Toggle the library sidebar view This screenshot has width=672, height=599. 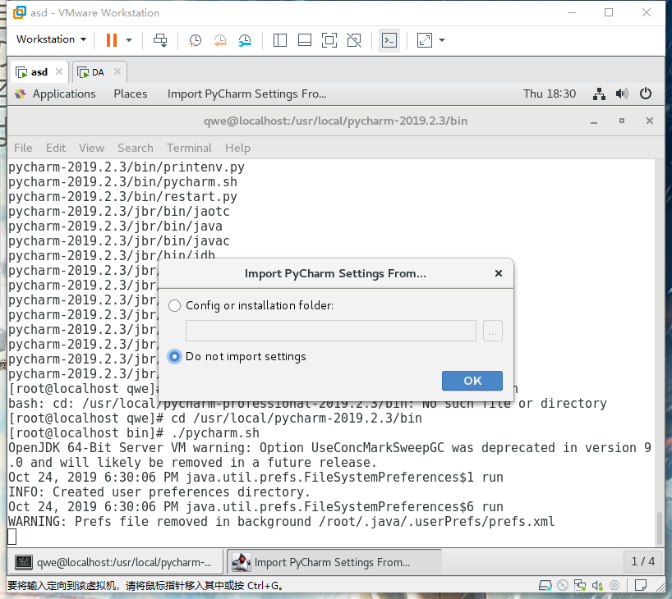[280, 40]
